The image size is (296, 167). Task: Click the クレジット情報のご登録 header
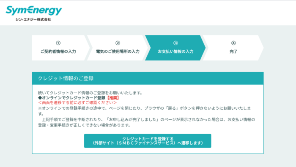[x=148, y=78]
